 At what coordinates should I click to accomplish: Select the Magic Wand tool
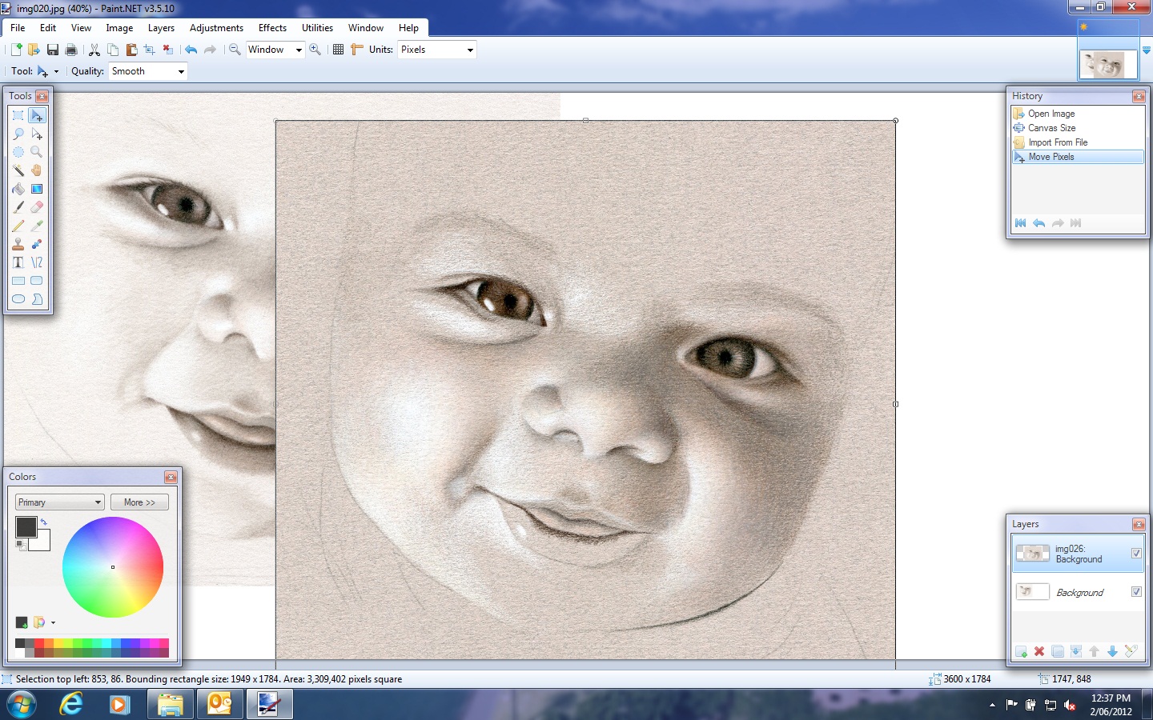pos(18,170)
